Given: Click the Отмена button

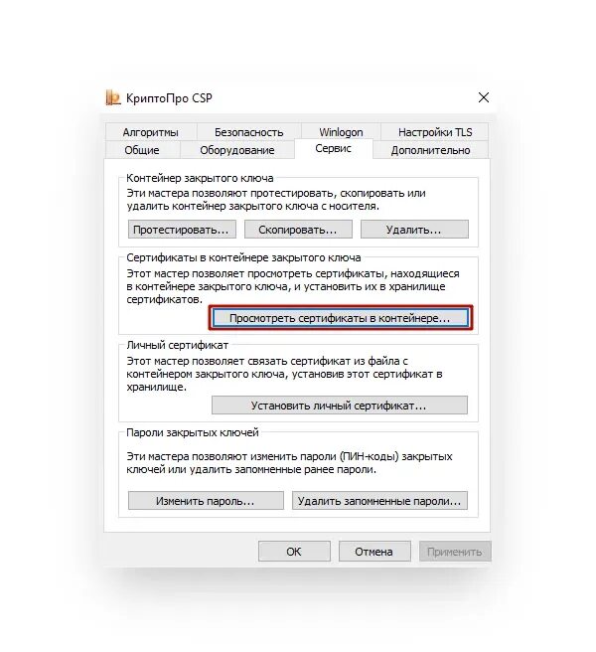Looking at the screenshot, I should coord(374,552).
